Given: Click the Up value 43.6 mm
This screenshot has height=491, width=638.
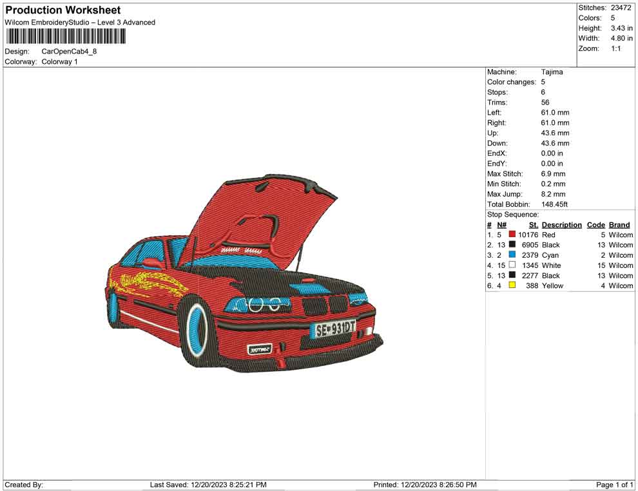Looking at the screenshot, I should click(x=556, y=133).
